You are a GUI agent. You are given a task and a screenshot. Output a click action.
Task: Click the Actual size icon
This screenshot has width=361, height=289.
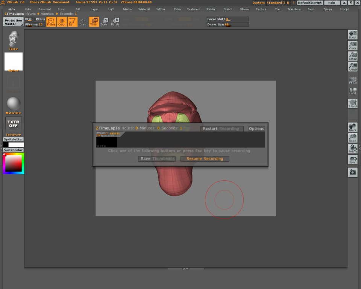pyautogui.click(x=352, y=56)
